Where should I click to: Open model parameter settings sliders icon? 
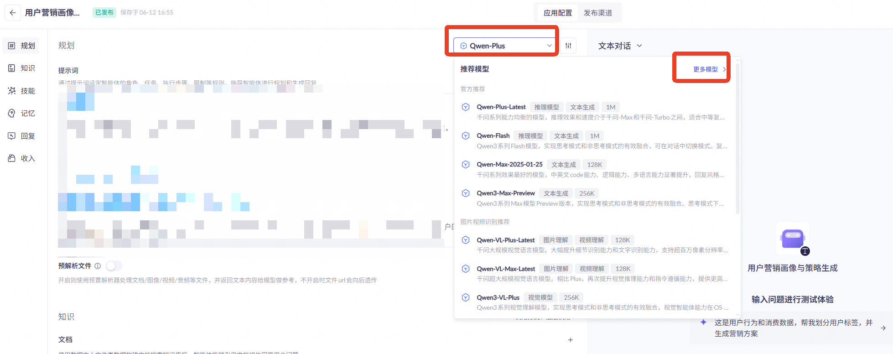tap(568, 46)
